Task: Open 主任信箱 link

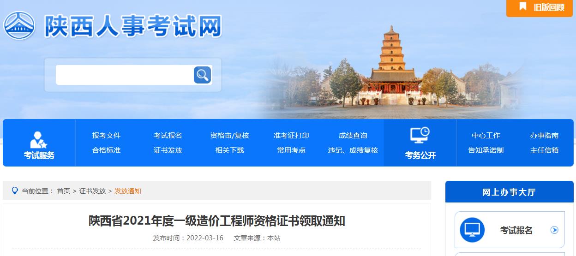Action: [545, 150]
